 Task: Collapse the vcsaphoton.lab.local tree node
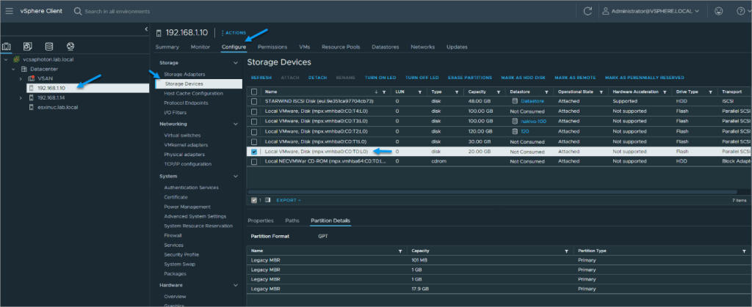click(x=5, y=60)
